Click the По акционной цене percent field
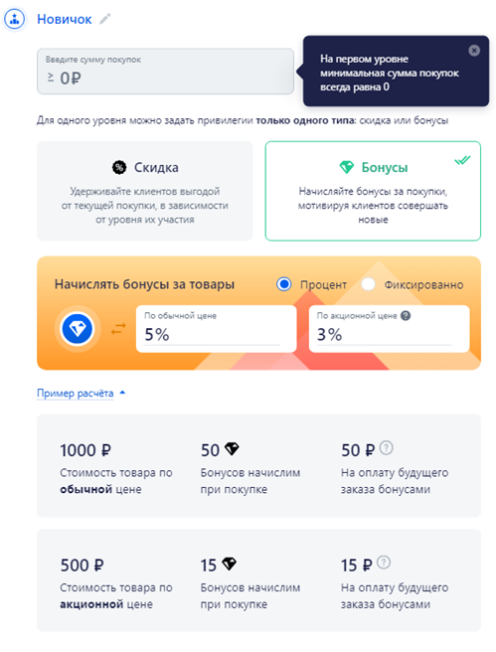 [390, 329]
